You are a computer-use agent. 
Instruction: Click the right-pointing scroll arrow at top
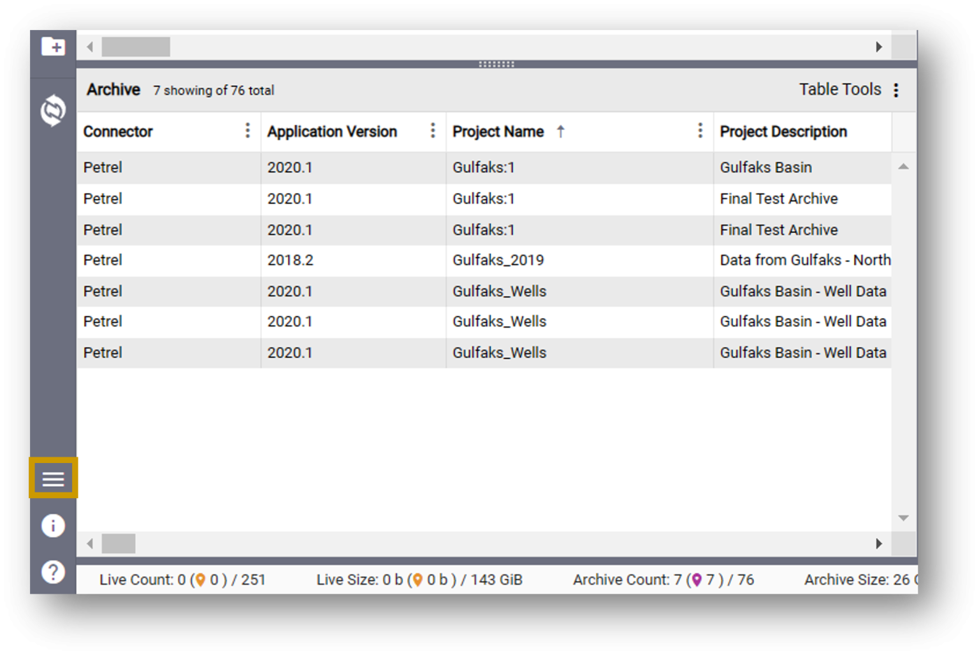pyautogui.click(x=879, y=47)
